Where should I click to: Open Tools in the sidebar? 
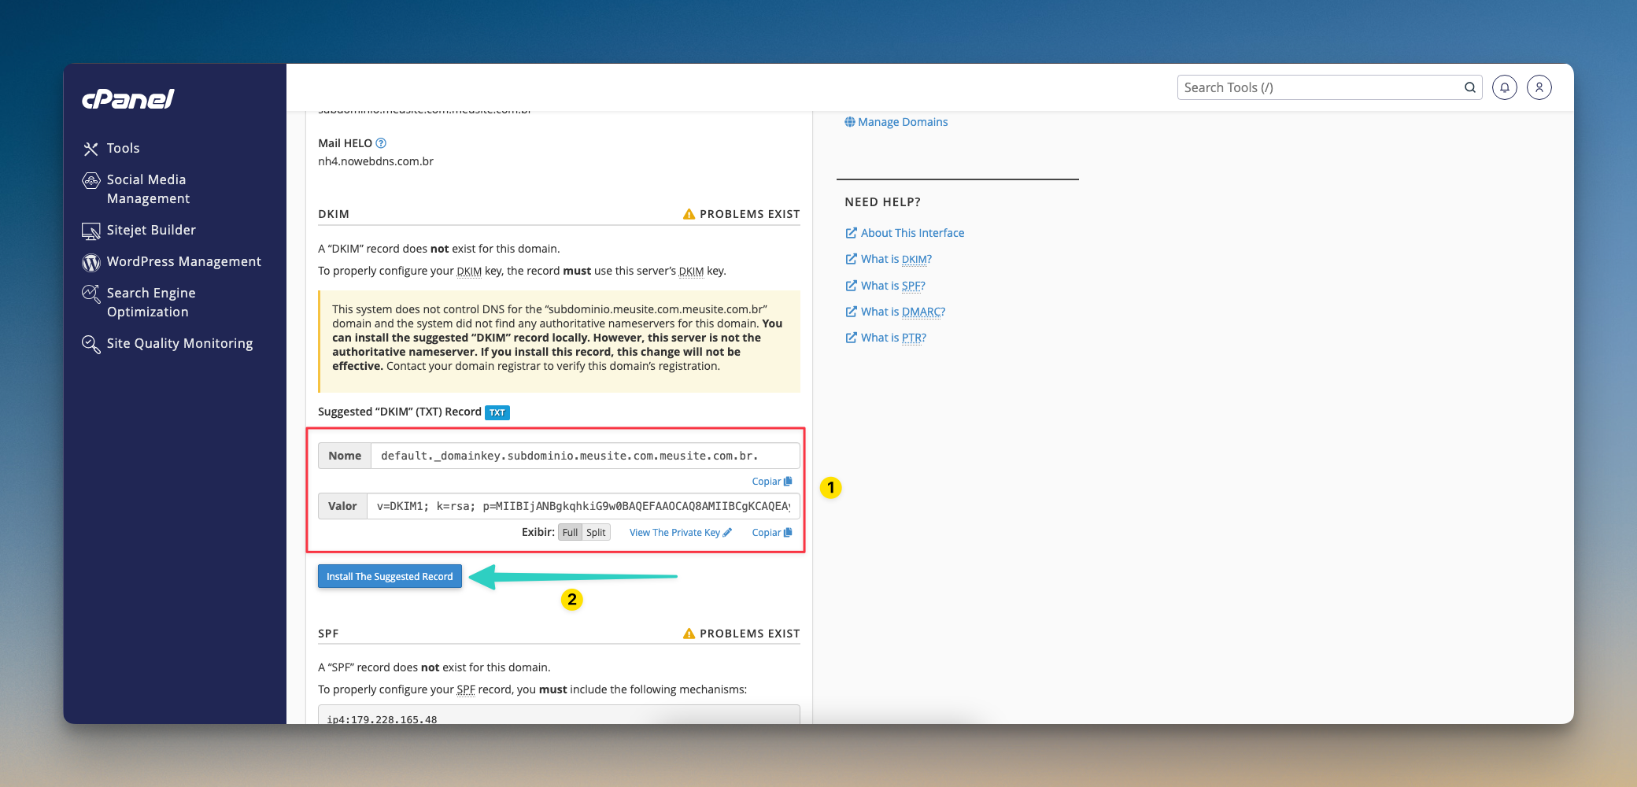(x=123, y=148)
